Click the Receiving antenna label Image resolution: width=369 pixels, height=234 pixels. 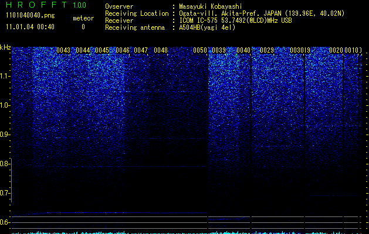click(x=135, y=27)
